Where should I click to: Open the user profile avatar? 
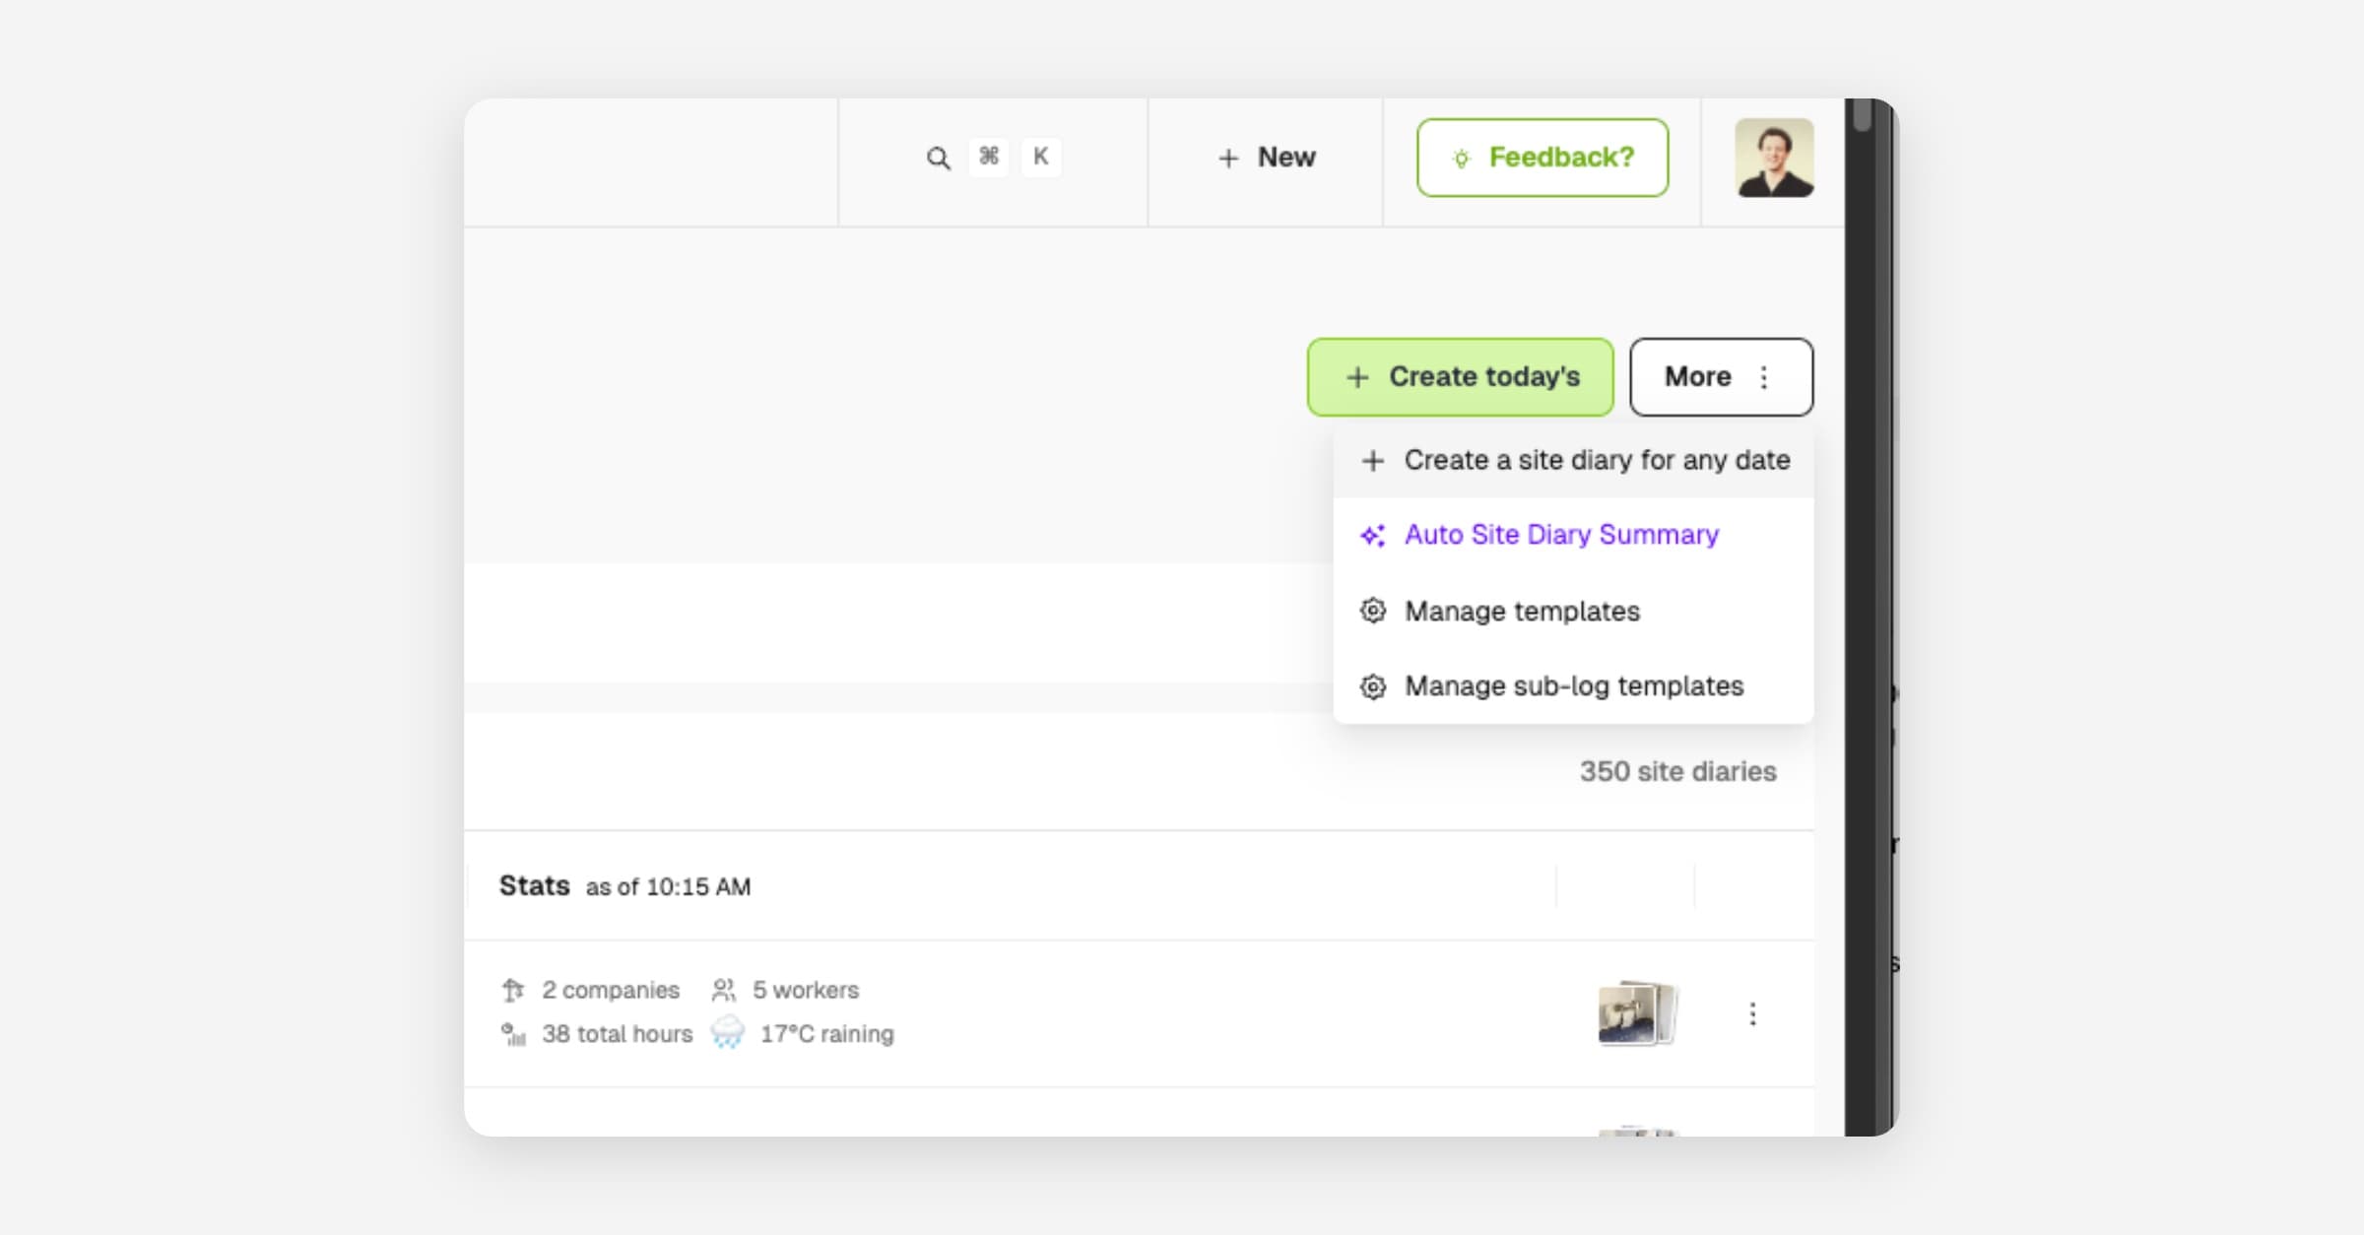[1774, 158]
